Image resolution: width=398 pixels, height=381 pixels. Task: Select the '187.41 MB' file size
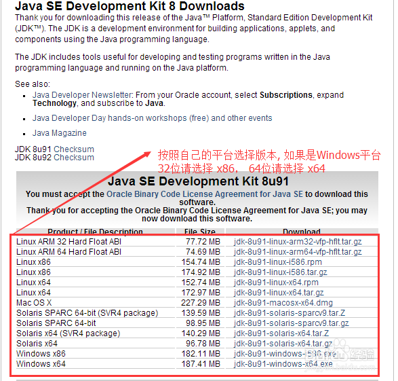point(201,364)
